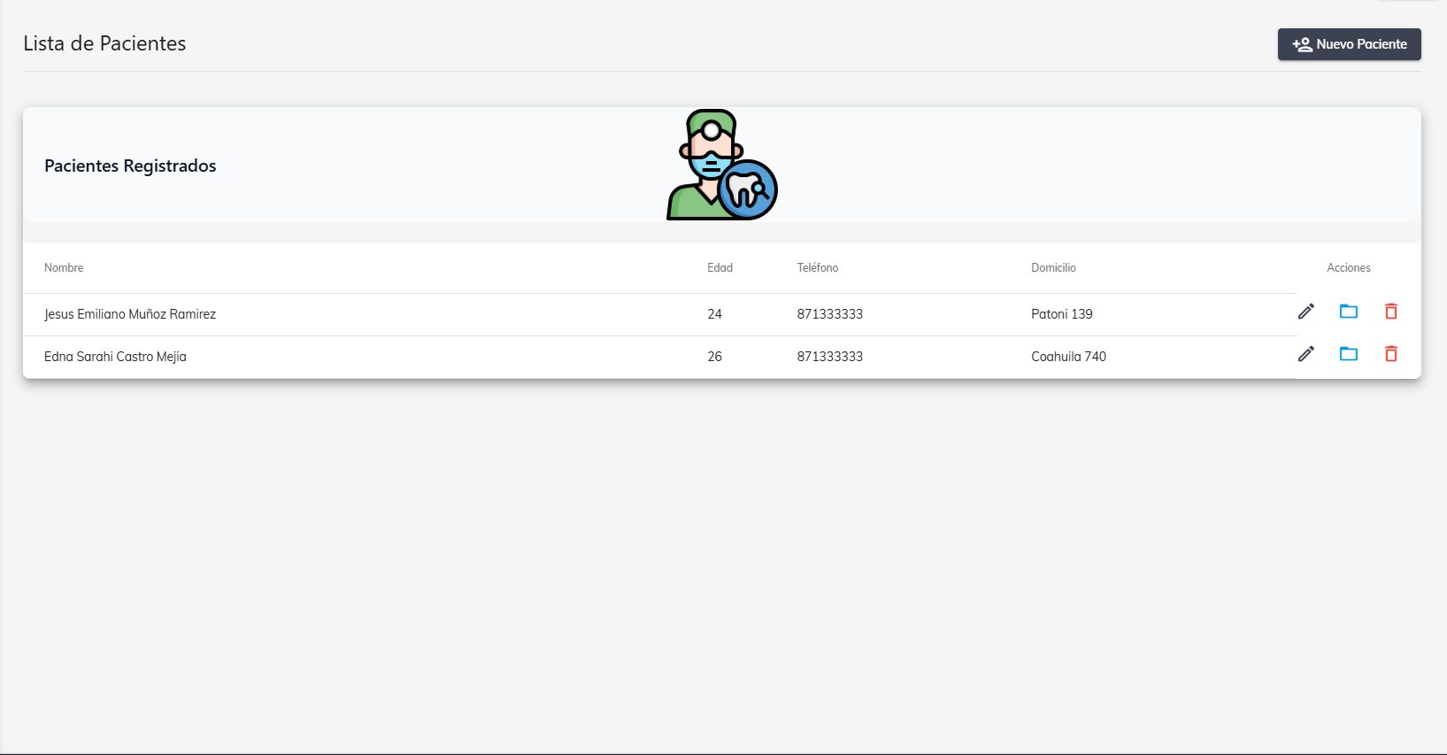Click the address Patoni 139
The height and width of the screenshot is (755, 1447).
[1061, 314]
